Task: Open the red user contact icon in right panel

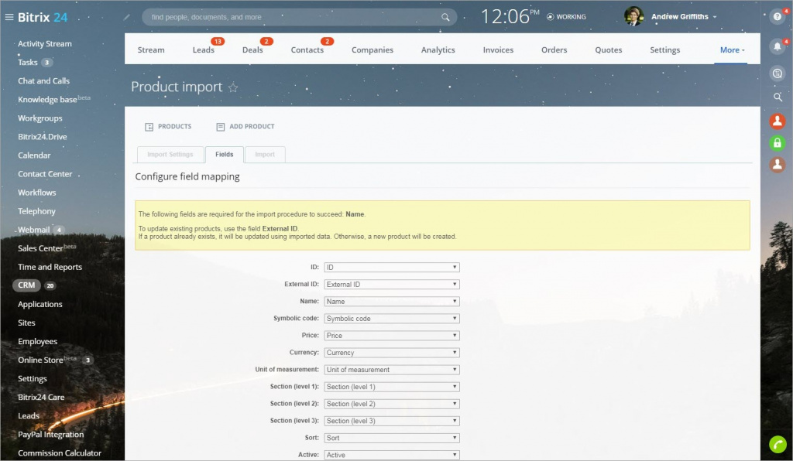Action: [778, 121]
